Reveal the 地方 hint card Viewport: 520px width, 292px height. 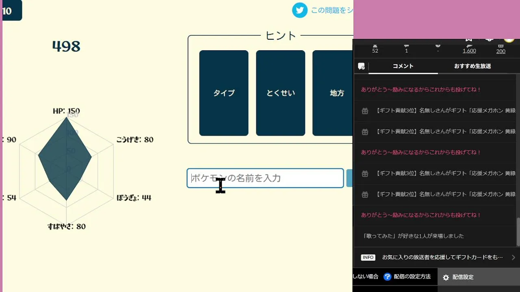pyautogui.click(x=333, y=93)
